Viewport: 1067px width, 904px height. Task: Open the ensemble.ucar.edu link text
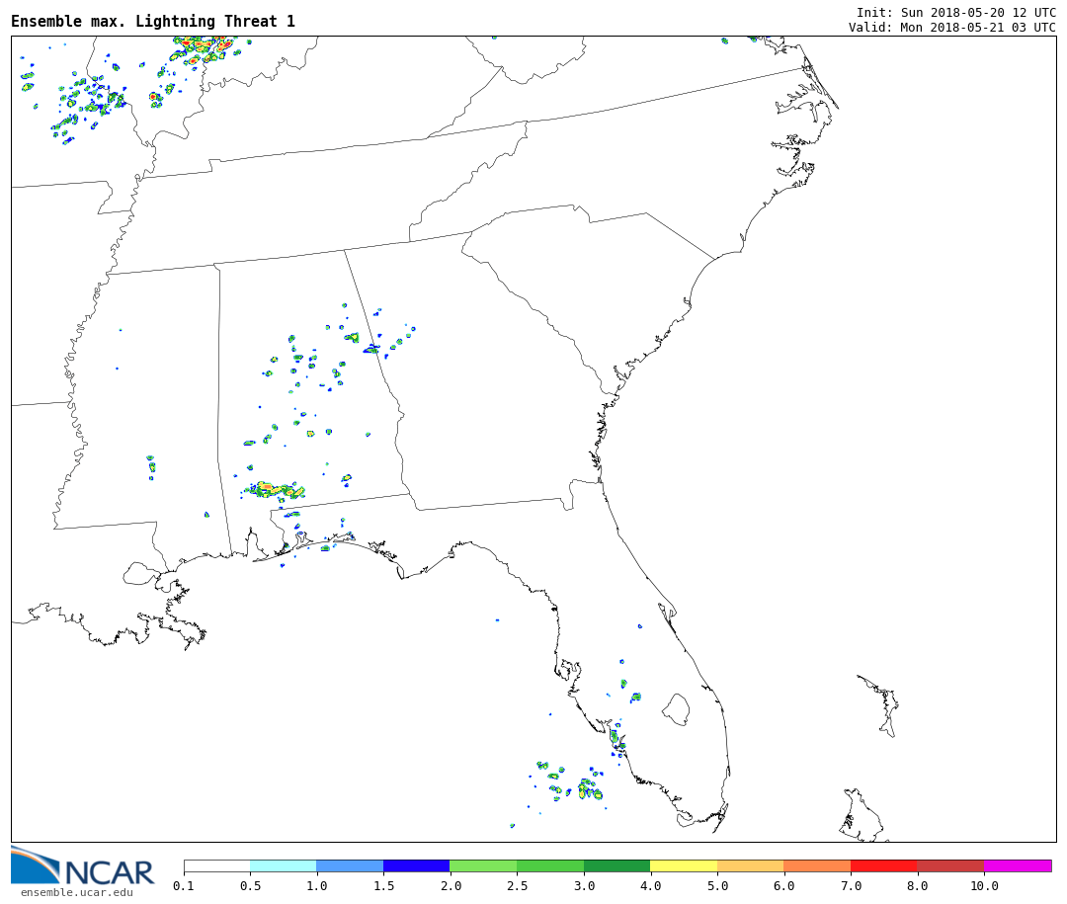click(76, 893)
